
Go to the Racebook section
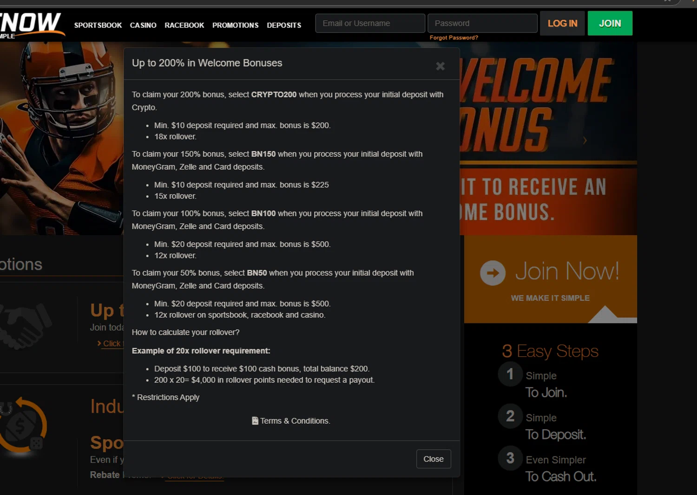pyautogui.click(x=184, y=25)
